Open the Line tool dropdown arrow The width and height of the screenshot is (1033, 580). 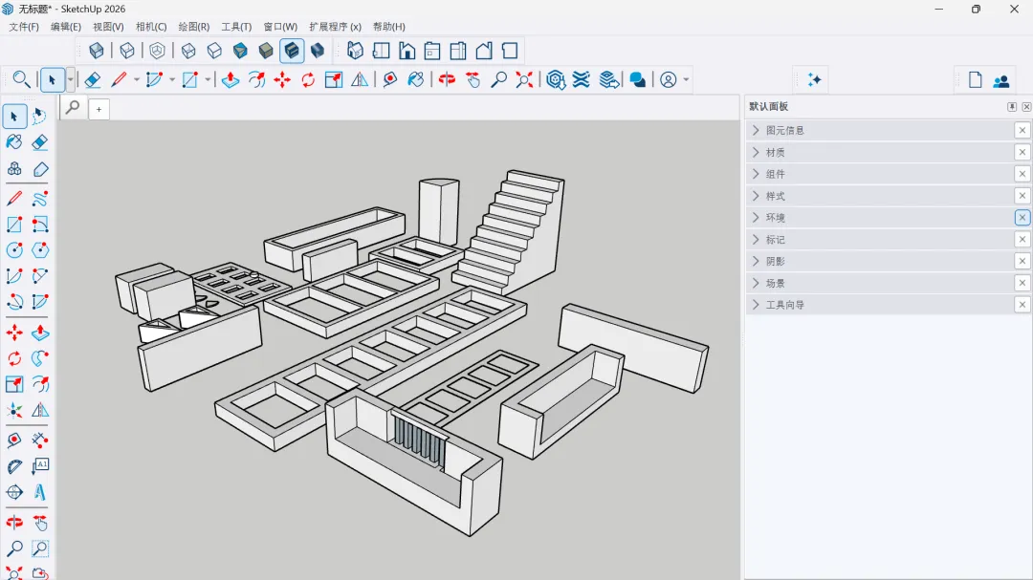pyautogui.click(x=137, y=79)
